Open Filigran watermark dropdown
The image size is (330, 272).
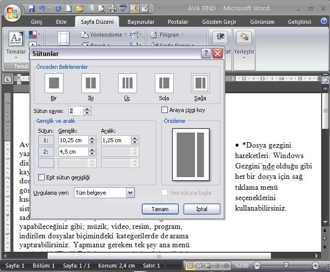[x=167, y=35]
